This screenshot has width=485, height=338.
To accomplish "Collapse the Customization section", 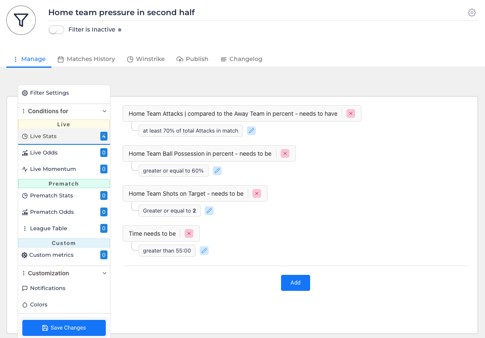I will coord(105,273).
